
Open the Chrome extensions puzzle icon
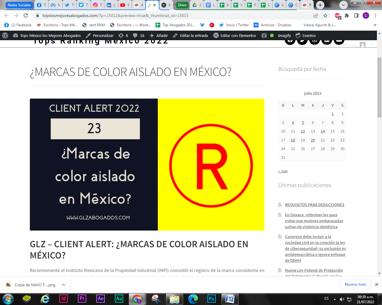[x=347, y=15]
